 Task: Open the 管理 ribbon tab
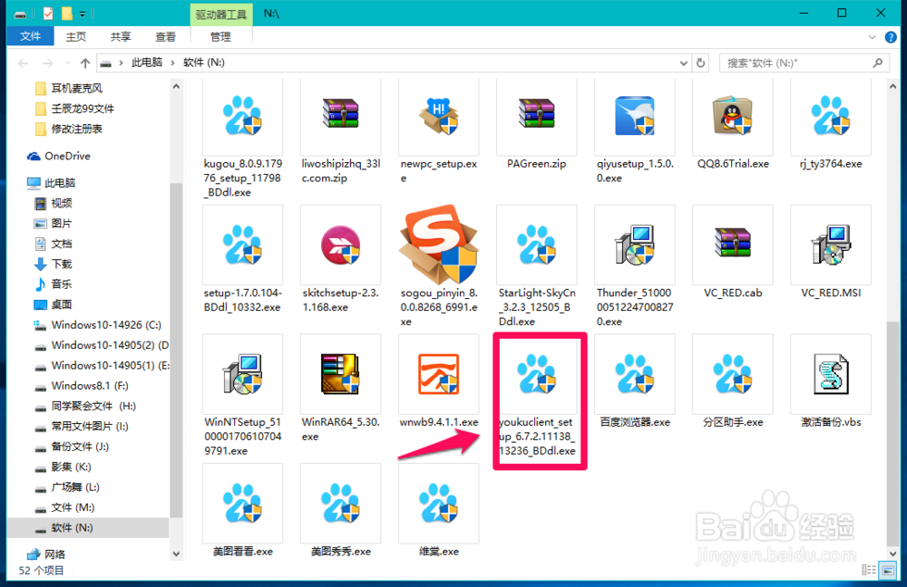click(220, 36)
